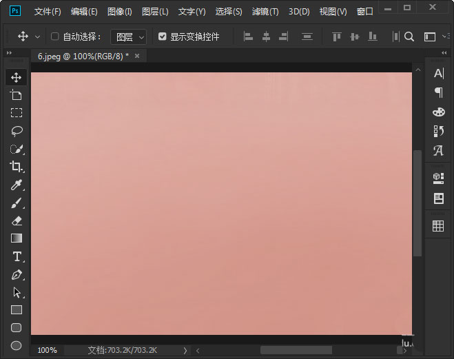Select the Crop tool
This screenshot has height=359, width=454.
[x=17, y=167]
